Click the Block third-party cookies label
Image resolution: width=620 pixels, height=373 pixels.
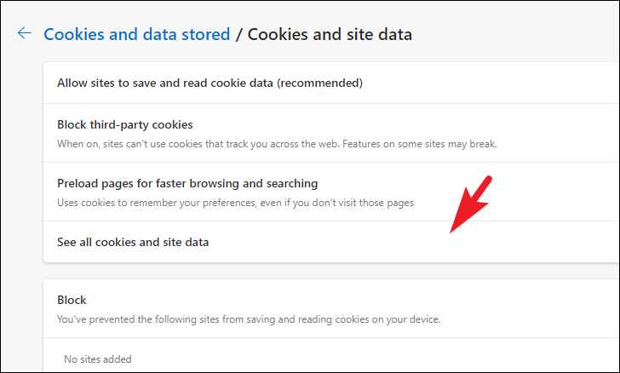click(125, 124)
